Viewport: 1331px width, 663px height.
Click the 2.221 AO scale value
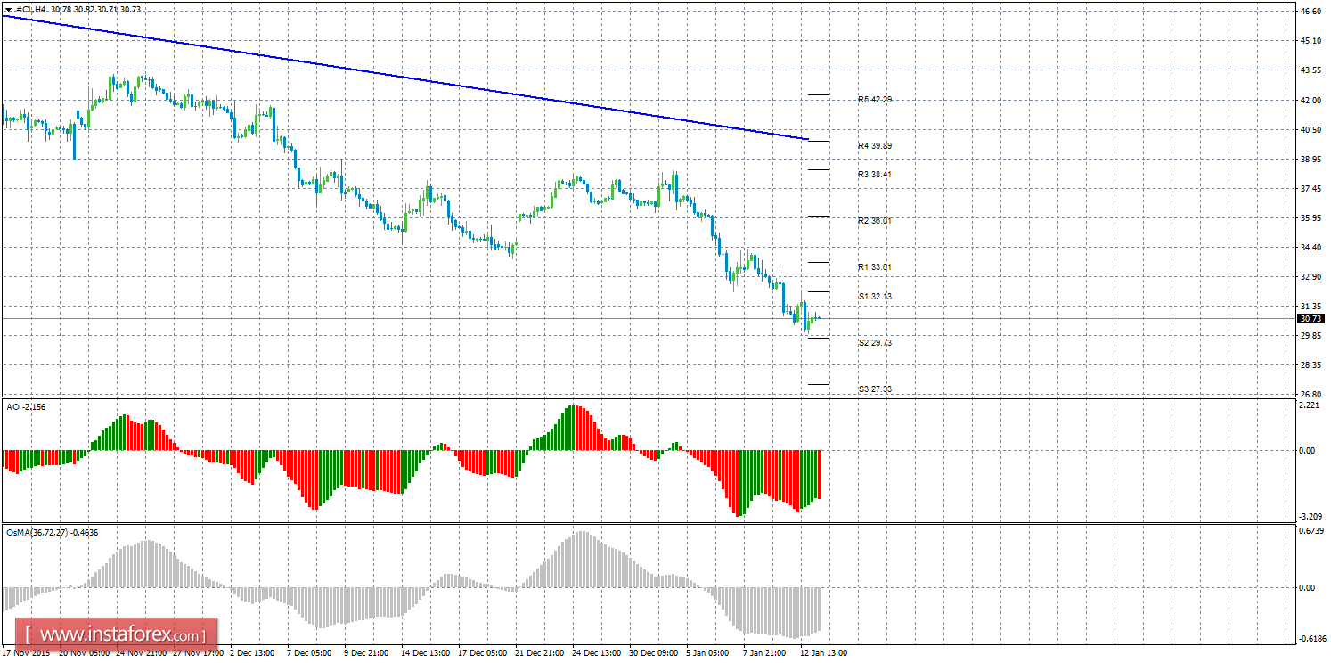1311,405
